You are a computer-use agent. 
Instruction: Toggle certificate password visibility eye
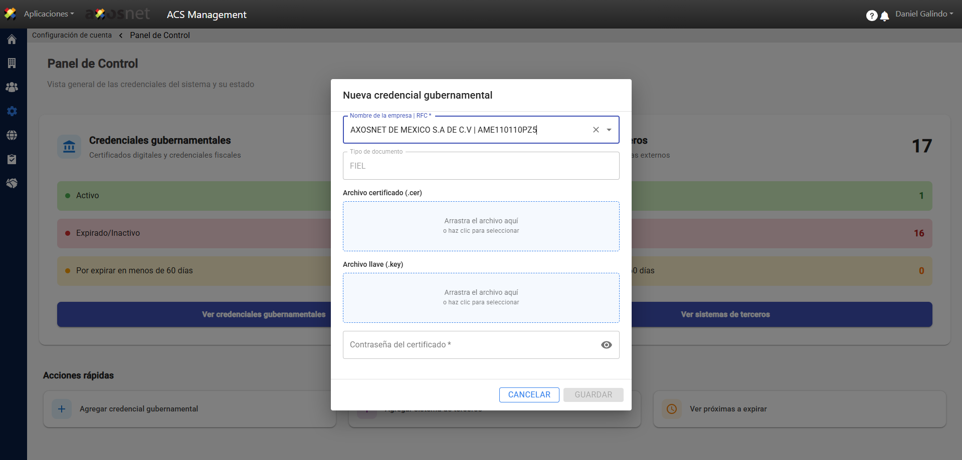tap(606, 345)
